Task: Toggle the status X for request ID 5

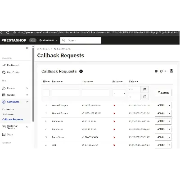Action: (114, 137)
